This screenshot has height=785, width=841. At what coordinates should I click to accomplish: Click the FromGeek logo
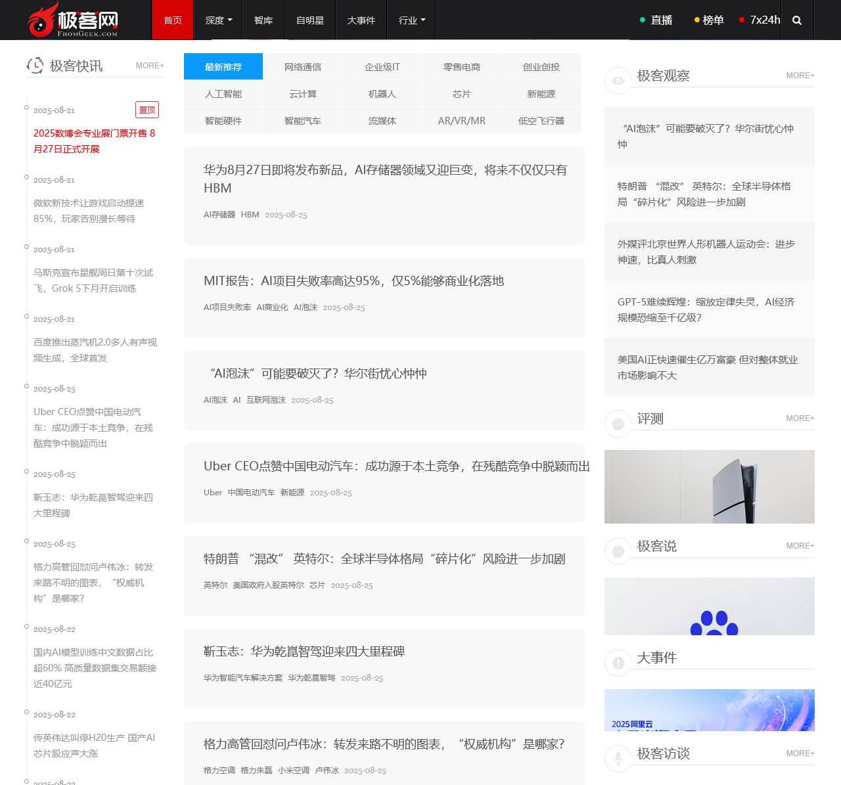[74, 20]
